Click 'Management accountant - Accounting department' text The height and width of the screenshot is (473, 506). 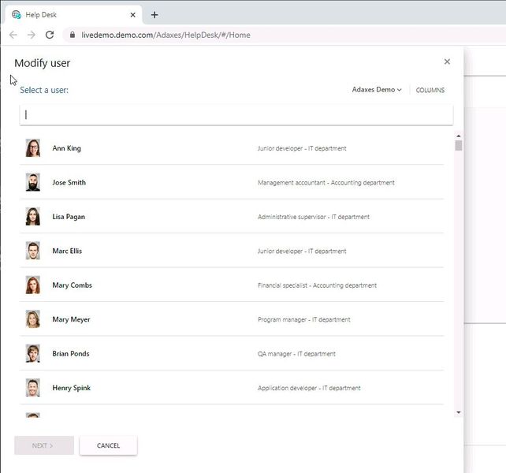pos(326,183)
